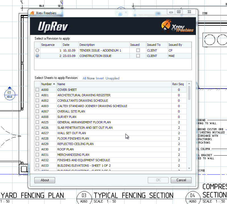Enable the A030 Roof Plan sheet checkbox
227x204 pixels.
tap(37, 149)
